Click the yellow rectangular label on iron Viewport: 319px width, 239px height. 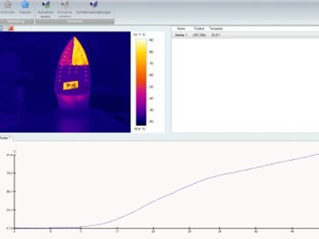(71, 85)
